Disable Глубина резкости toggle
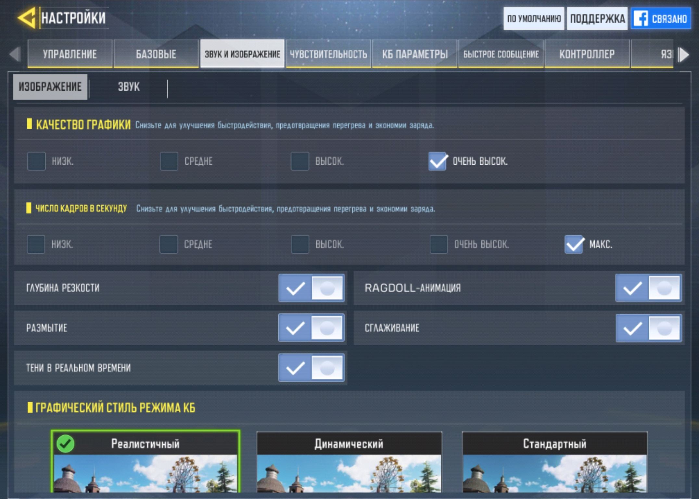 [311, 288]
